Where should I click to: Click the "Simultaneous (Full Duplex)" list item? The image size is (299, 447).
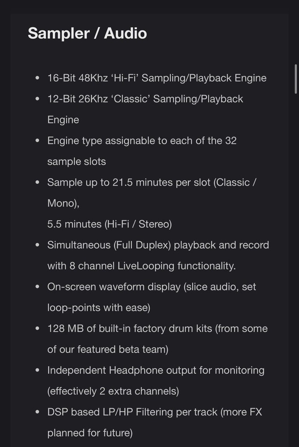click(x=158, y=245)
